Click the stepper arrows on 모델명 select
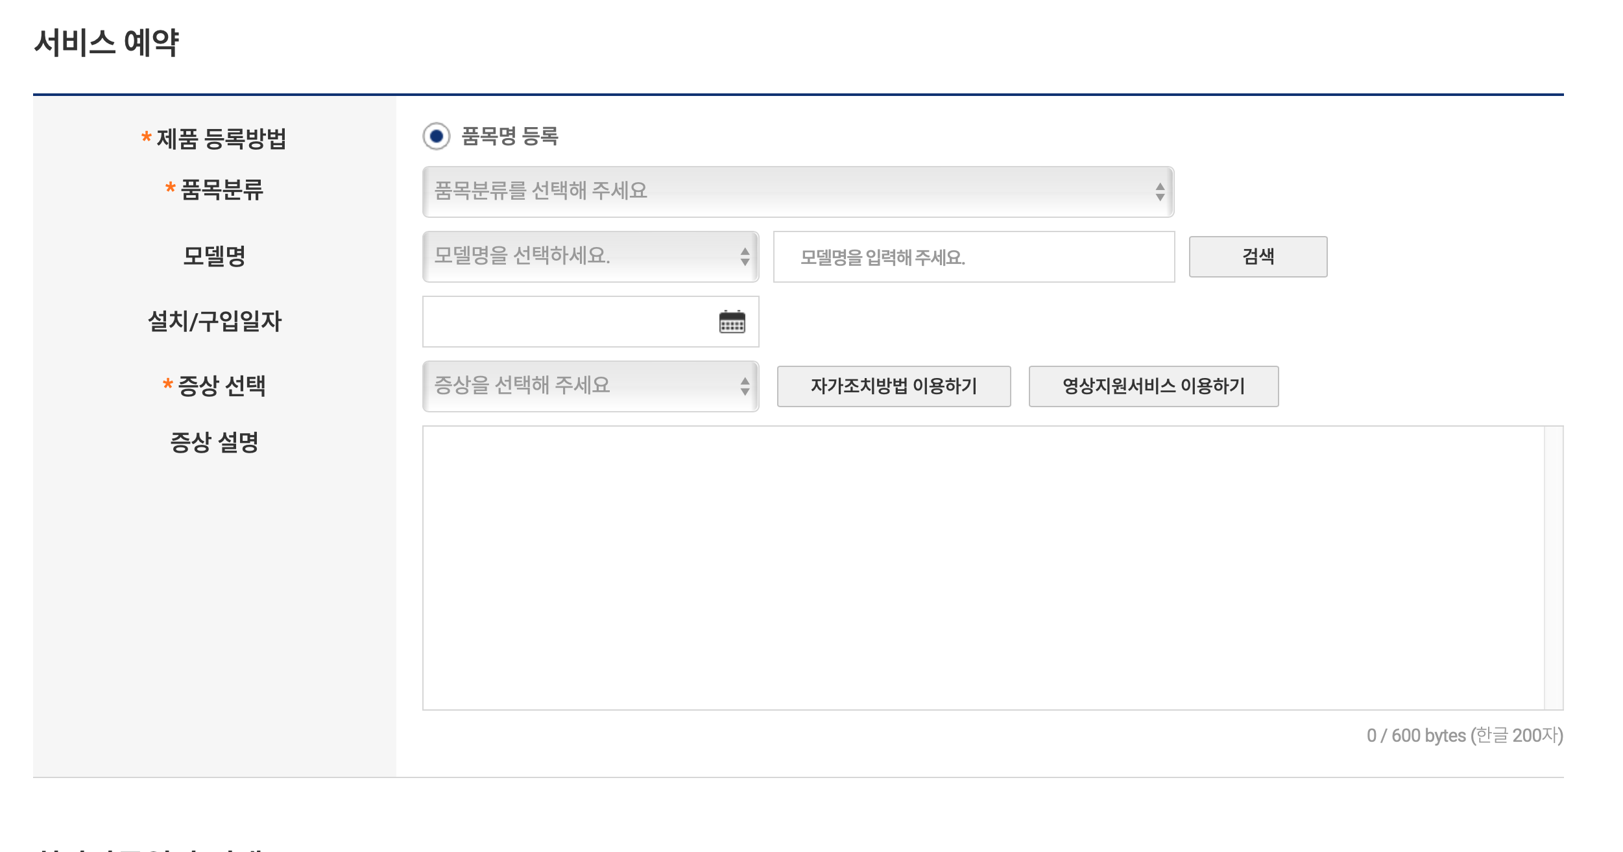This screenshot has height=852, width=1623. point(745,257)
